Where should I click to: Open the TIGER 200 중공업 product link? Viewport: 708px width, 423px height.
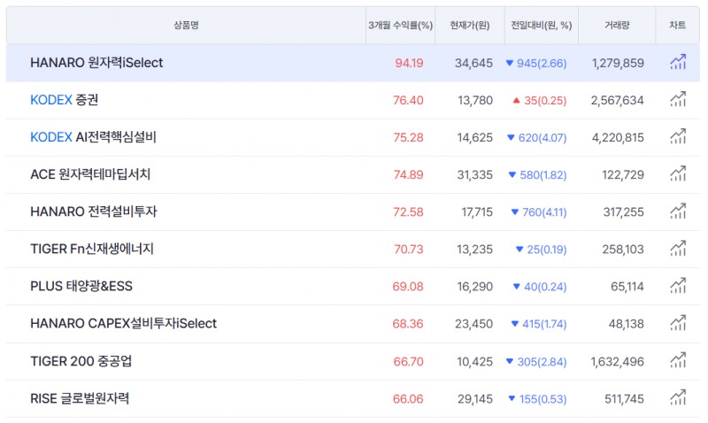[81, 361]
